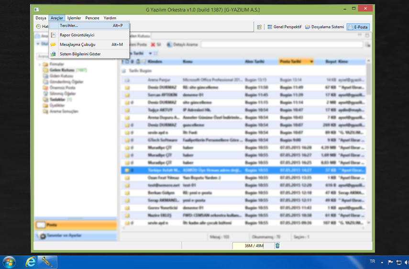Expand the Firmalar folder tree node
Screen dimensions: 409x269
coord(40,64)
